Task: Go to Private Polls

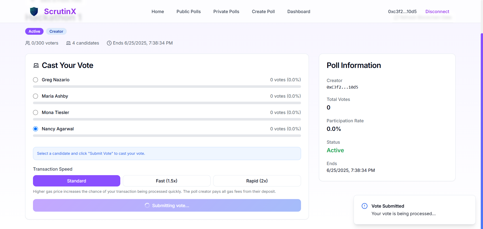Action: click(x=226, y=12)
